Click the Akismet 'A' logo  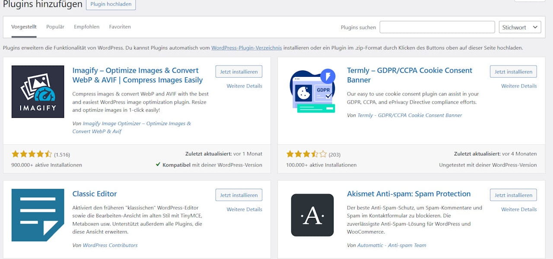(x=312, y=215)
